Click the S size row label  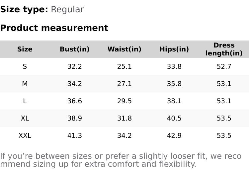click(x=25, y=66)
